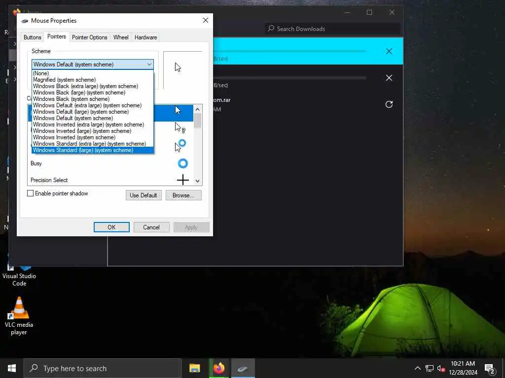Switch to Firefox in the taskbar
The height and width of the screenshot is (378, 505).
[x=218, y=368]
